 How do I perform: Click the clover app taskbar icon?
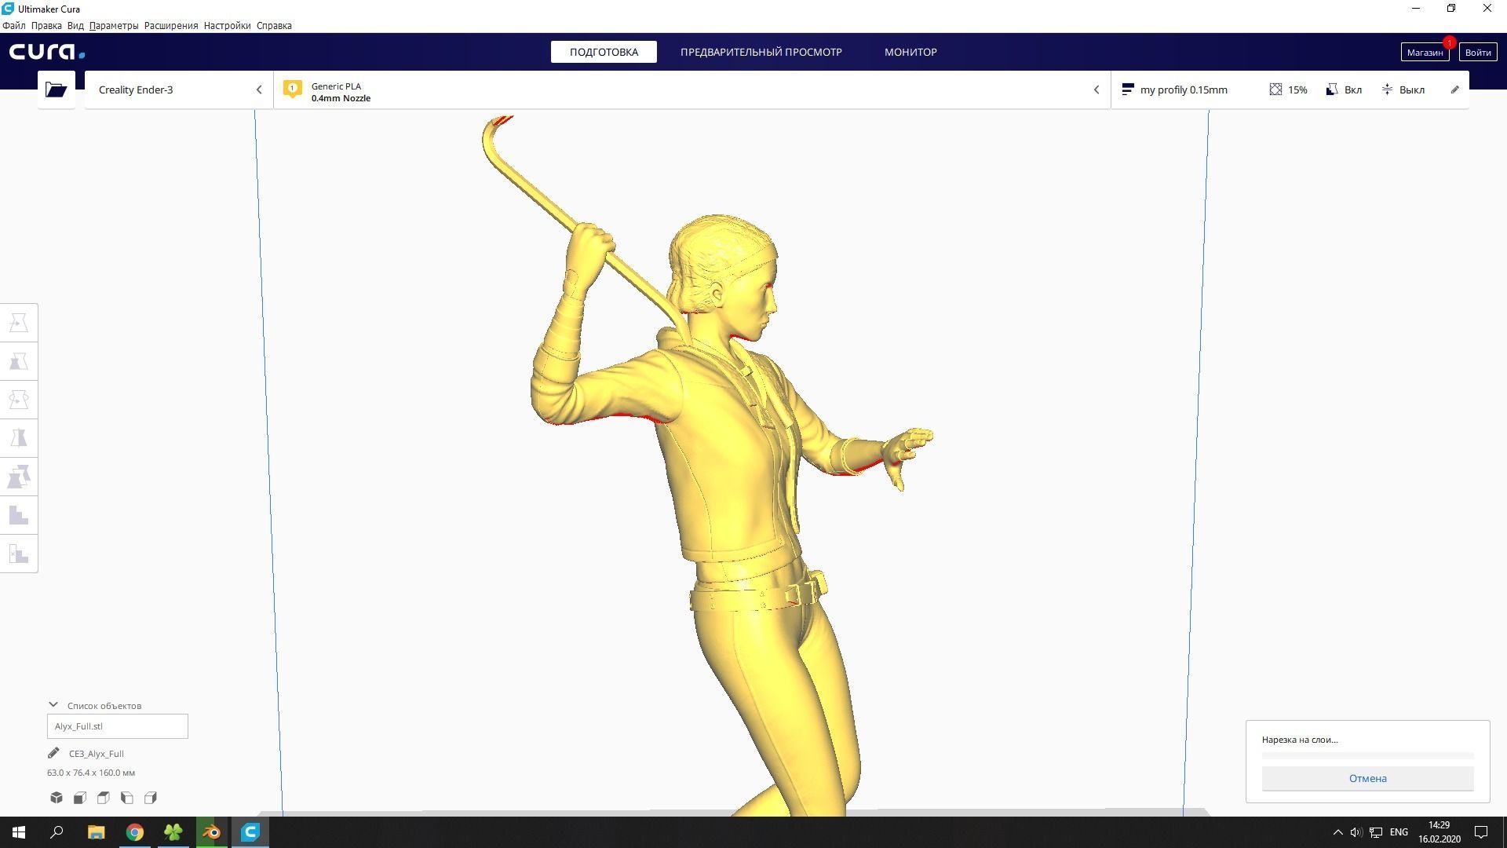173,832
